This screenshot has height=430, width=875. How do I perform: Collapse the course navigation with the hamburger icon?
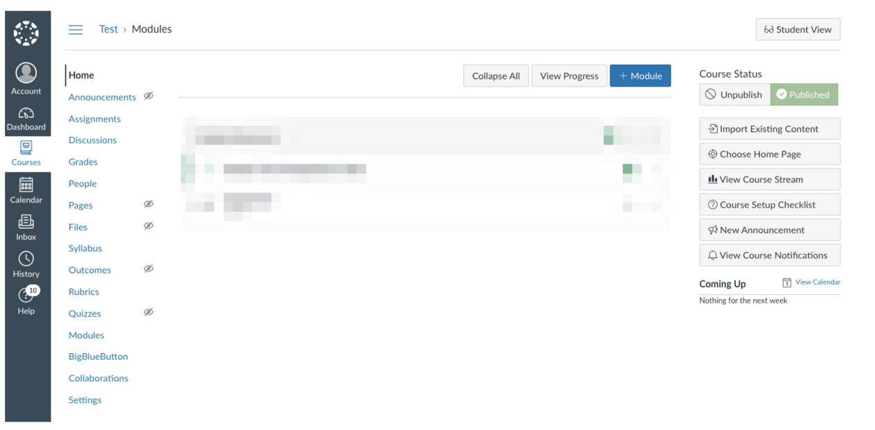click(x=76, y=30)
